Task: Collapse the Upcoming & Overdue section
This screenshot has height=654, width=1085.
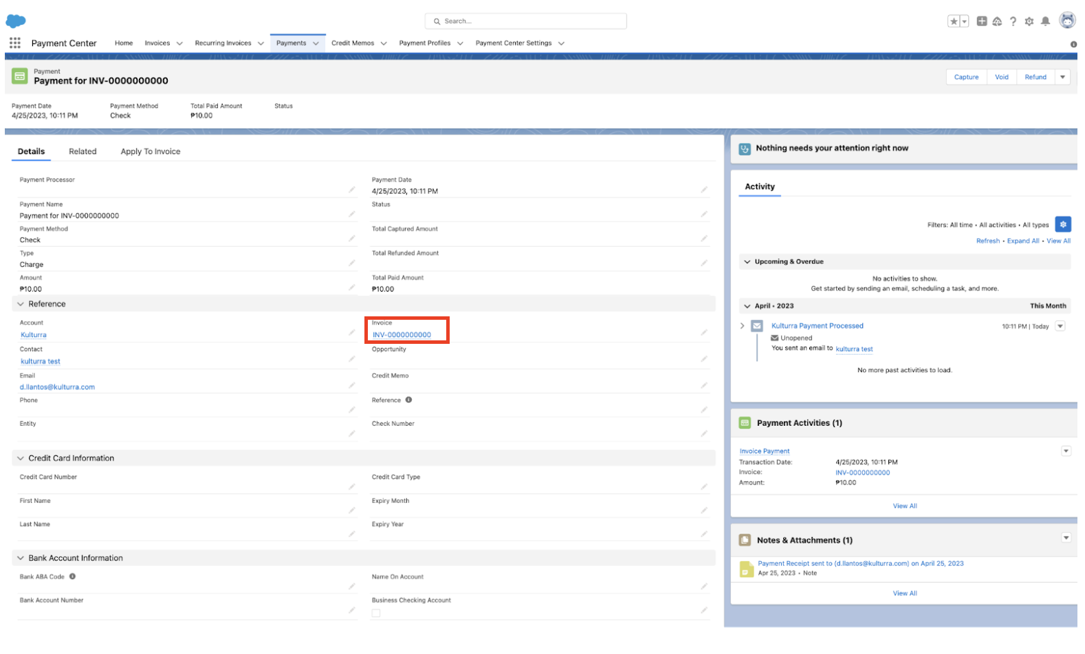Action: tap(747, 261)
